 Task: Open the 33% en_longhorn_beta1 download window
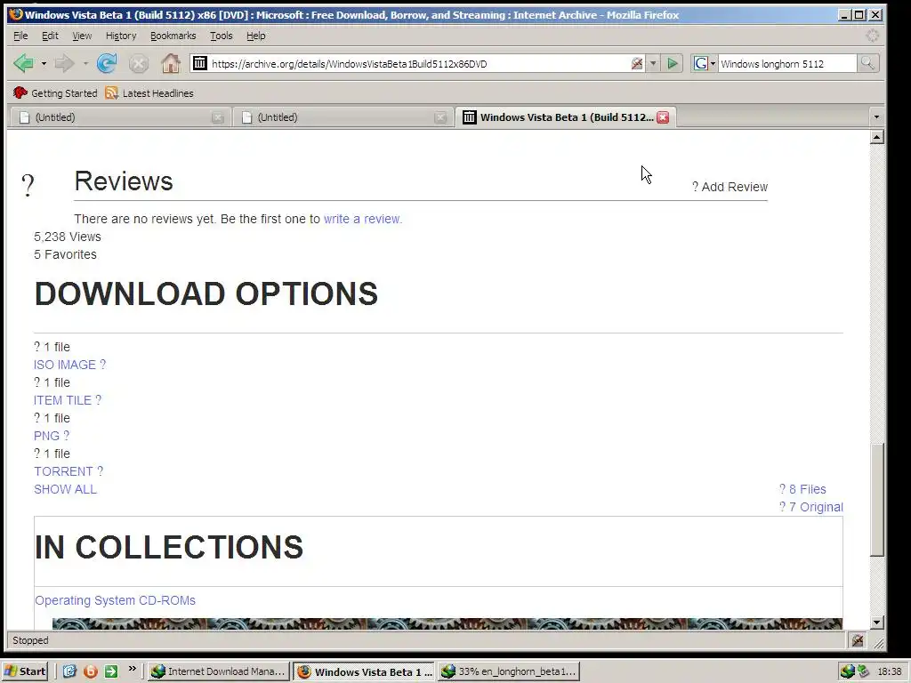pos(509,671)
